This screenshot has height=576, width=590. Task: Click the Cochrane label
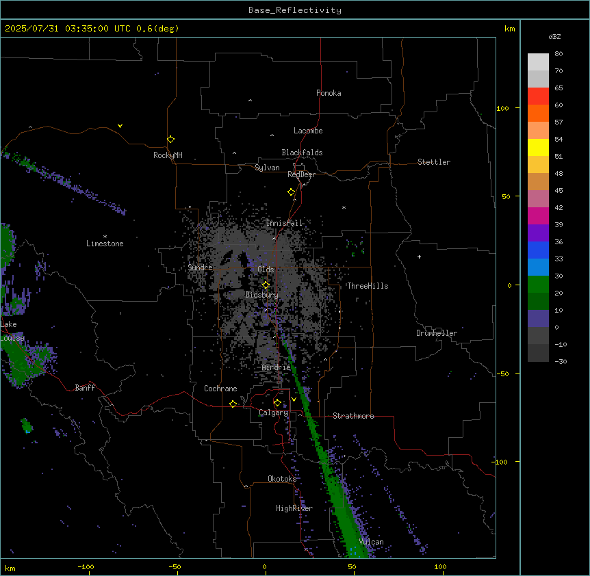coord(220,389)
